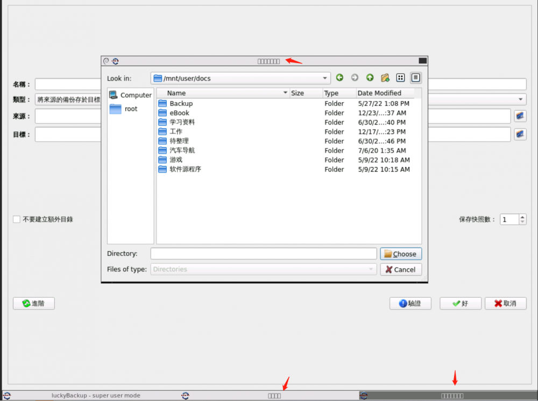The height and width of the screenshot is (401, 538).
Task: Switch to luckyBackup super user mode taskbar window
Action: click(x=91, y=396)
